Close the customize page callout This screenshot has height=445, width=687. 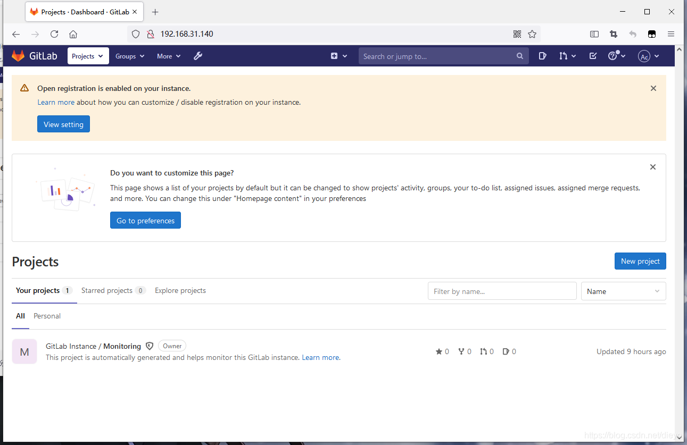[x=653, y=167]
